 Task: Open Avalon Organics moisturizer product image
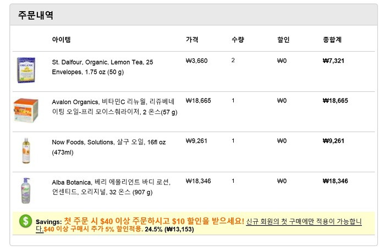click(26, 110)
